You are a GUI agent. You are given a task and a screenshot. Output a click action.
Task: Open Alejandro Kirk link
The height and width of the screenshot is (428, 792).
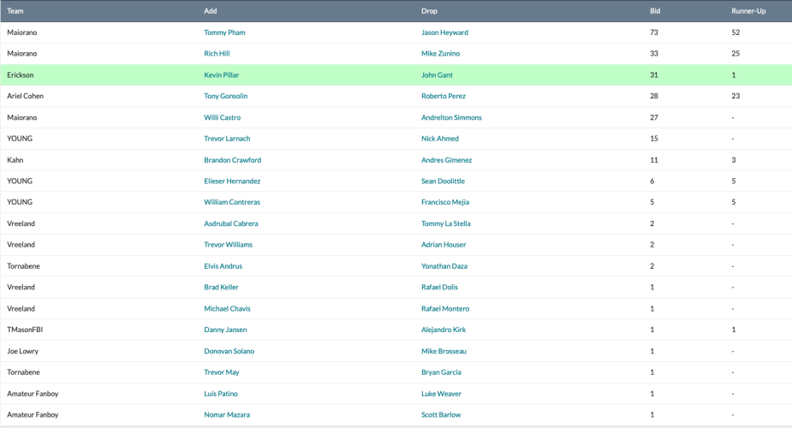click(x=444, y=330)
